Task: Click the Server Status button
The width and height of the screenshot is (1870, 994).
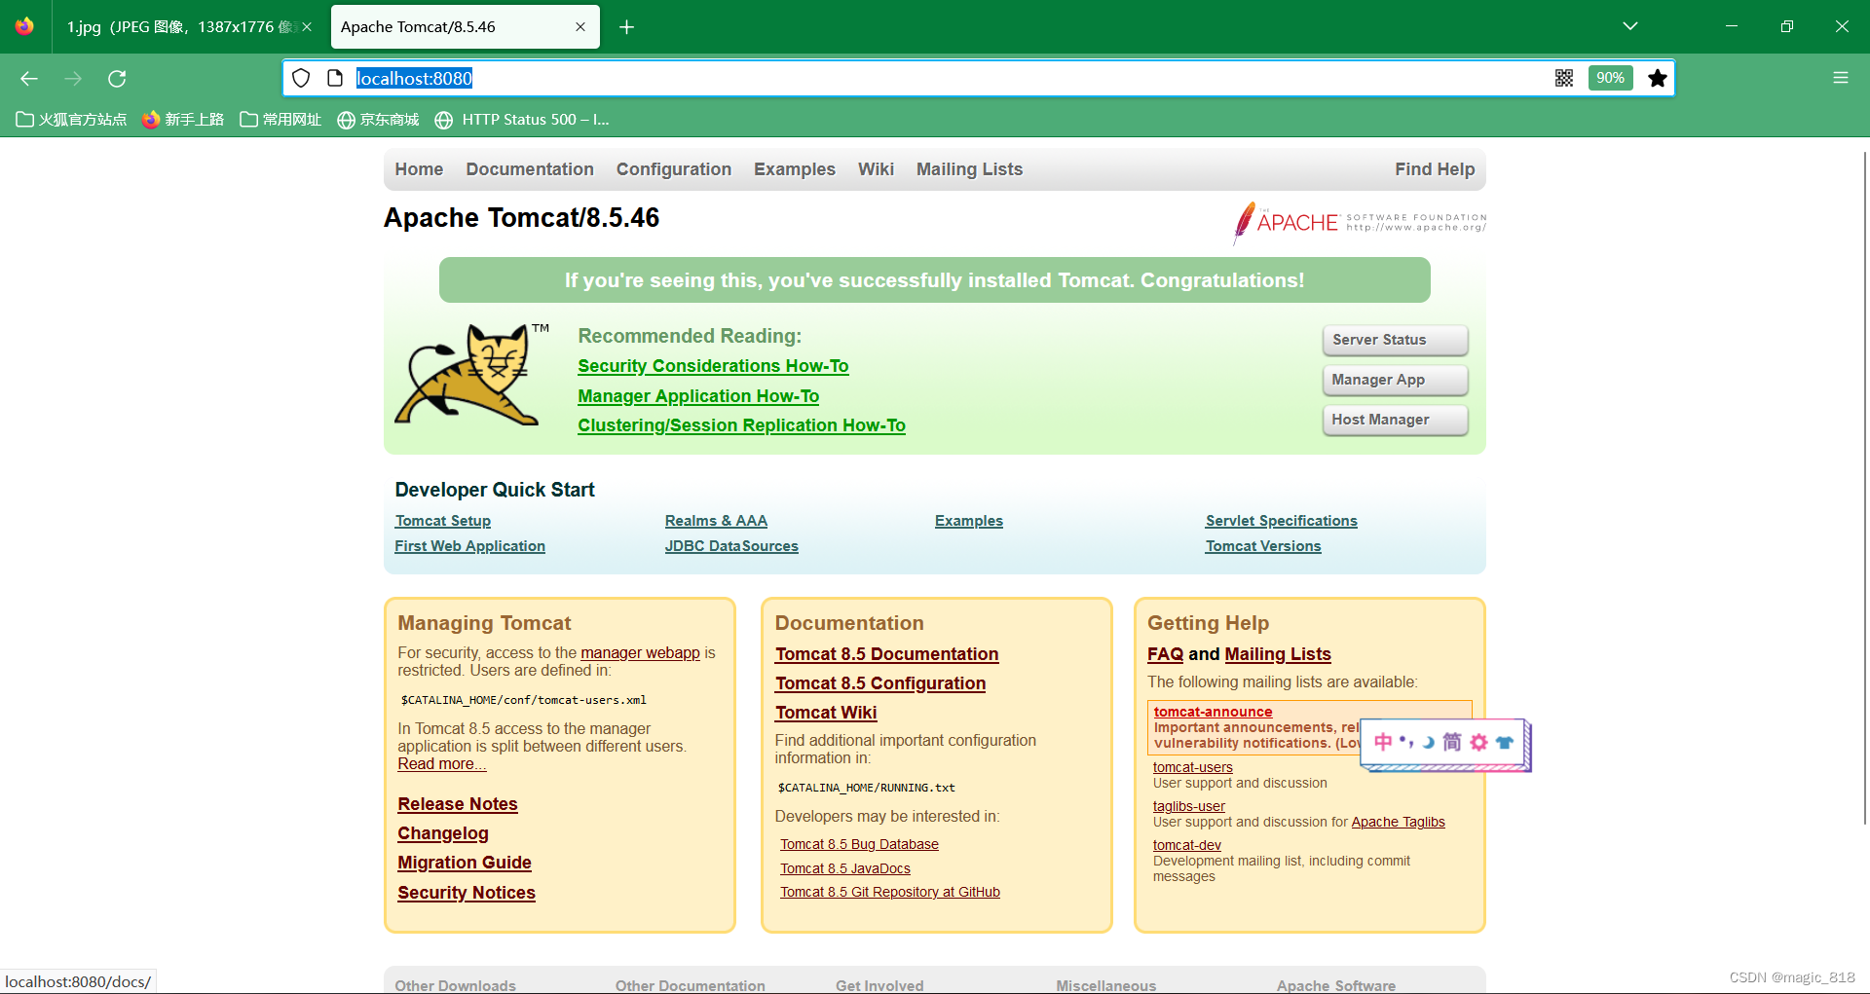Action: pyautogui.click(x=1395, y=340)
